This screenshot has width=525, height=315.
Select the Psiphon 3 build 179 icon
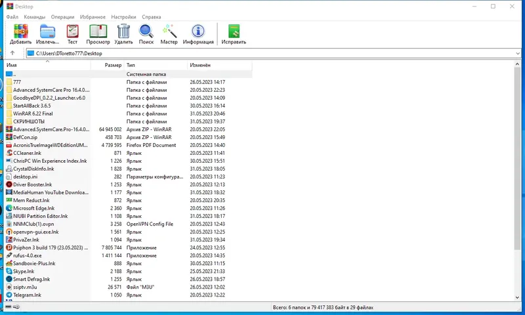pyautogui.click(x=9, y=247)
